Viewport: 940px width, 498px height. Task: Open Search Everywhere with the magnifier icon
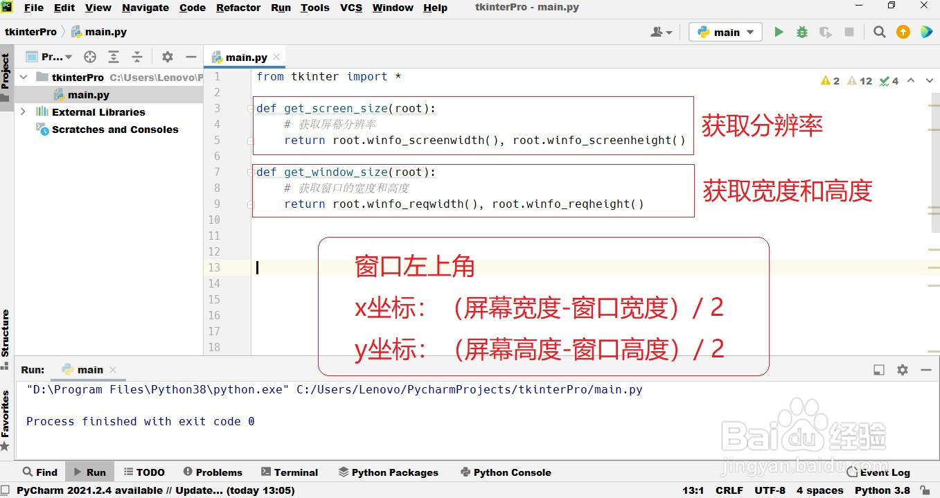pos(880,31)
